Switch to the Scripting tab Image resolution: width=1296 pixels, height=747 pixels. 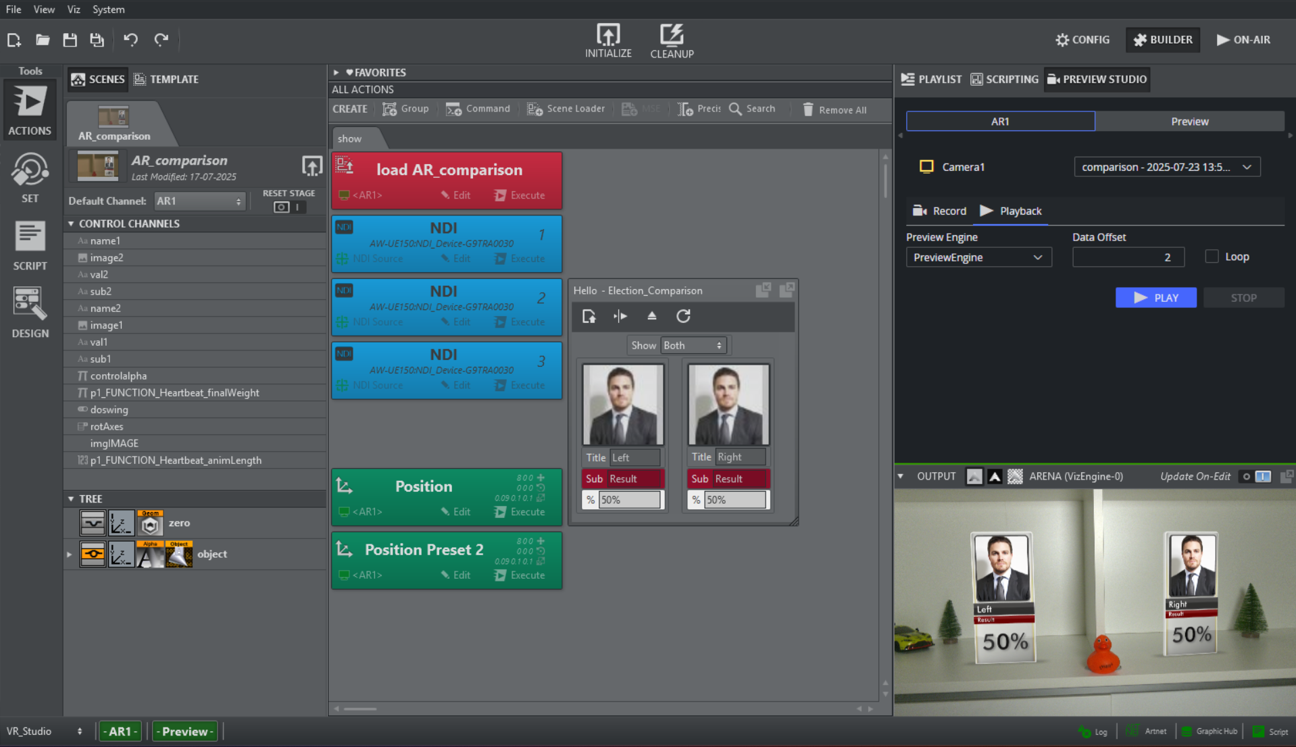pyautogui.click(x=1004, y=79)
